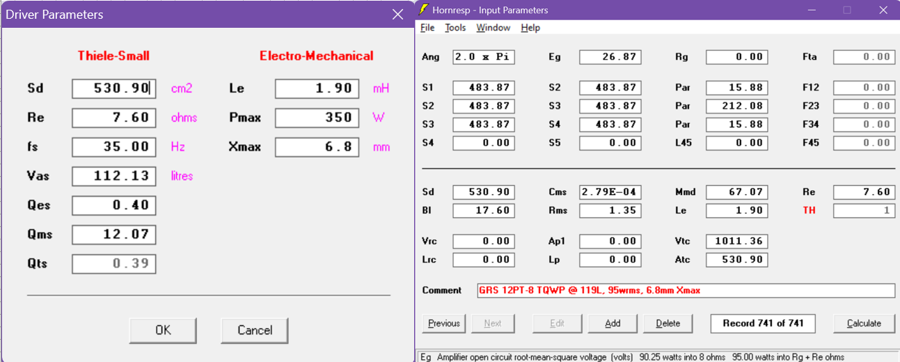Click the Sd field in Driver Parameters dialog
The width and height of the screenshot is (900, 362).
[x=114, y=88]
